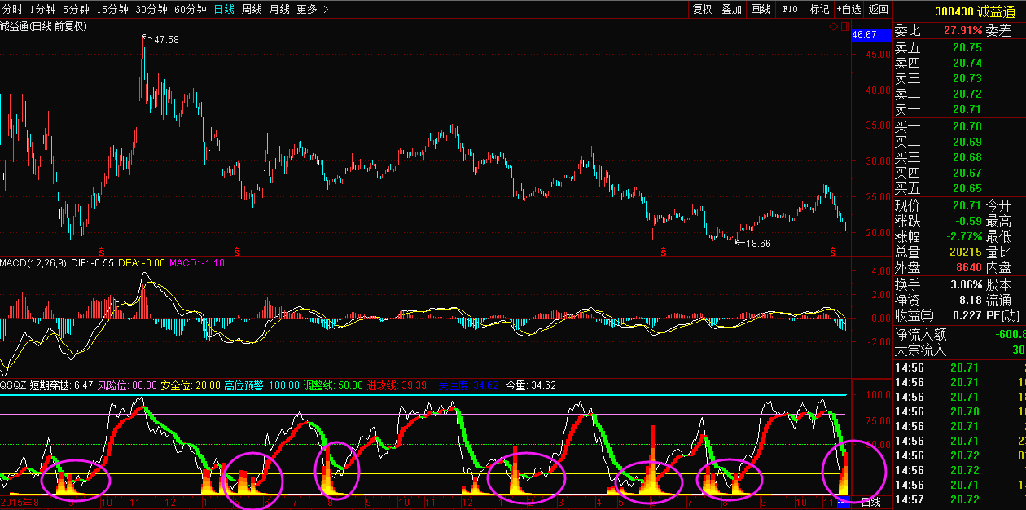This screenshot has width=1026, height=510.
Task: Click the DEA: -0.00 value
Action: (x=142, y=263)
